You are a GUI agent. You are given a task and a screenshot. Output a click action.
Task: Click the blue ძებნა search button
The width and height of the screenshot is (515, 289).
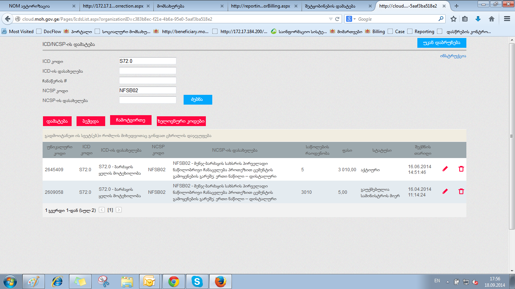(x=198, y=100)
